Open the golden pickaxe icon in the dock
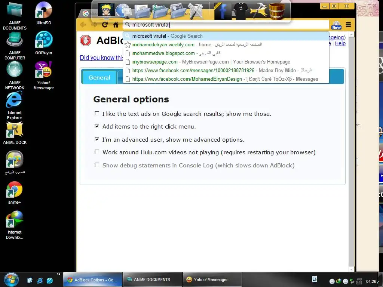This screenshot has width=383, height=287. (x=259, y=11)
